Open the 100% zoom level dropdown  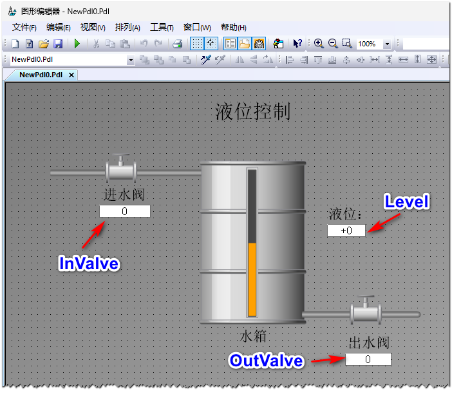[387, 44]
